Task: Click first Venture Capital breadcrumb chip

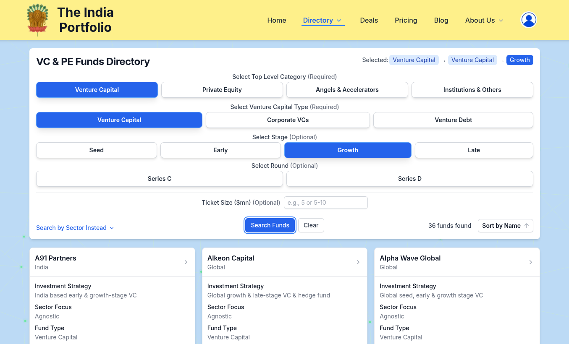Action: point(414,60)
